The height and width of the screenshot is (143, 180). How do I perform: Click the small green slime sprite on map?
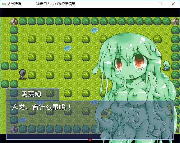167,65
